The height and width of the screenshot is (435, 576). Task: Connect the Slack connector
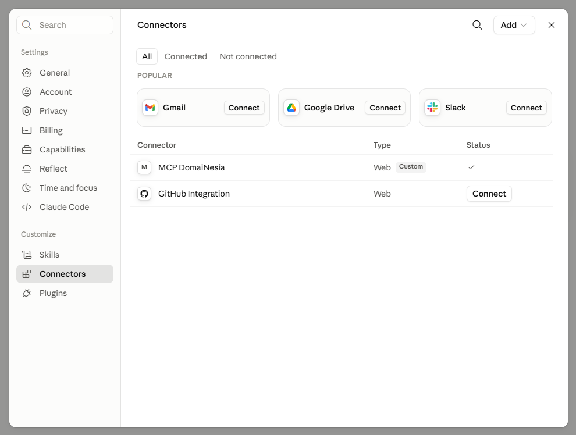coord(526,108)
